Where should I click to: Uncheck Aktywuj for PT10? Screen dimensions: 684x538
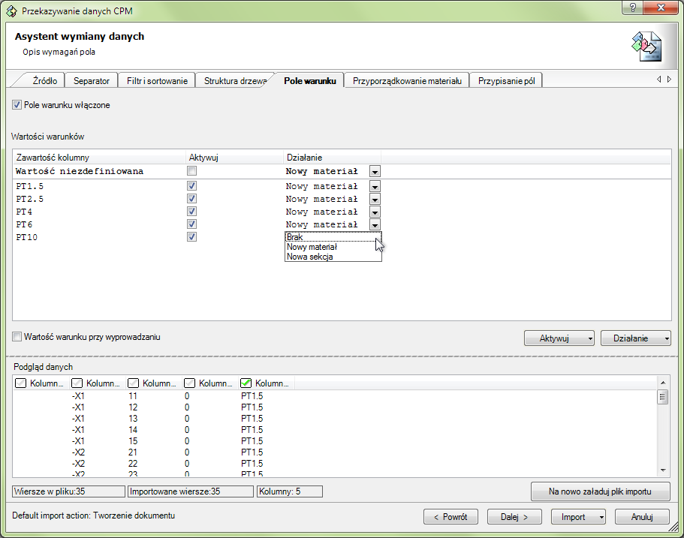191,236
